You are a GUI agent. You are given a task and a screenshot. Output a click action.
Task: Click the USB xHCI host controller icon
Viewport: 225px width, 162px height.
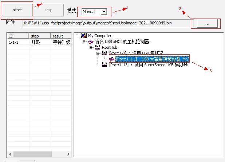pyautogui.click(x=91, y=42)
